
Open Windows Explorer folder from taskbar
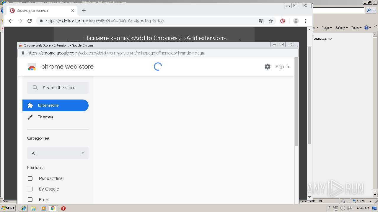(33, 208)
